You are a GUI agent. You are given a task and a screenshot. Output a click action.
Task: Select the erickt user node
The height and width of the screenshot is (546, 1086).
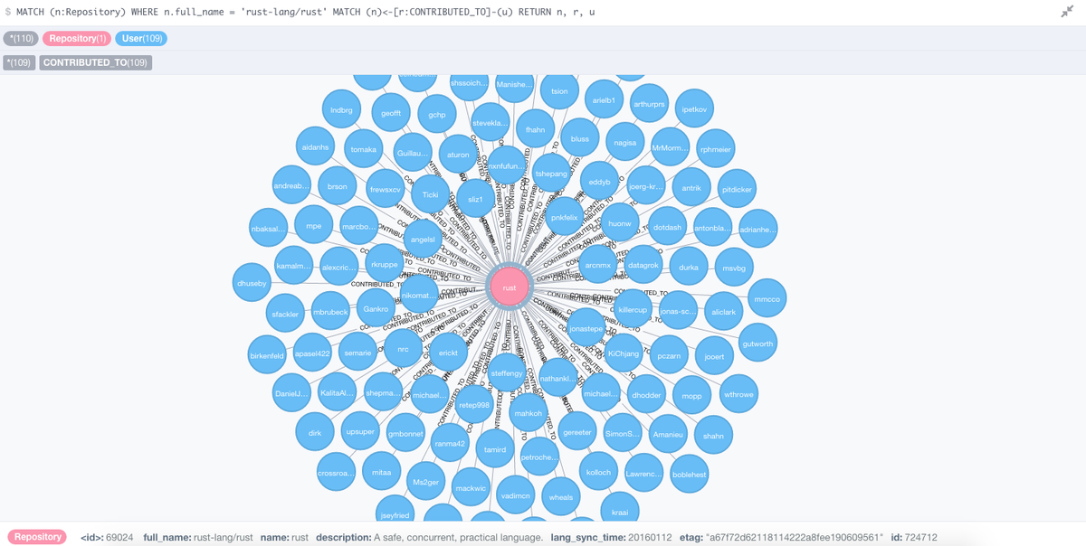coord(448,353)
